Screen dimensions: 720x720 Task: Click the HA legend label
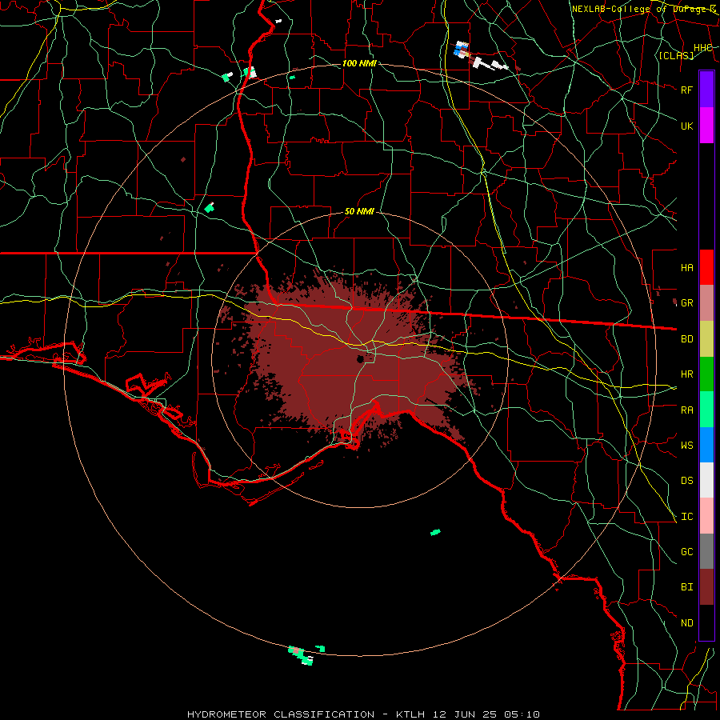[687, 267]
